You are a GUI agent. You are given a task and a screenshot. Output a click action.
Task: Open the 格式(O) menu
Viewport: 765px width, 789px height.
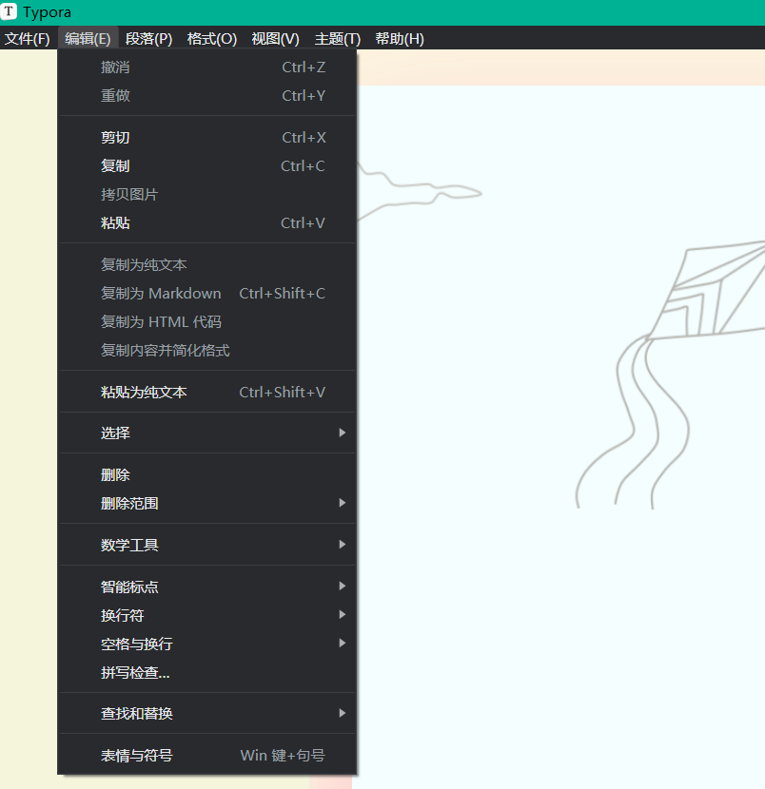click(211, 39)
